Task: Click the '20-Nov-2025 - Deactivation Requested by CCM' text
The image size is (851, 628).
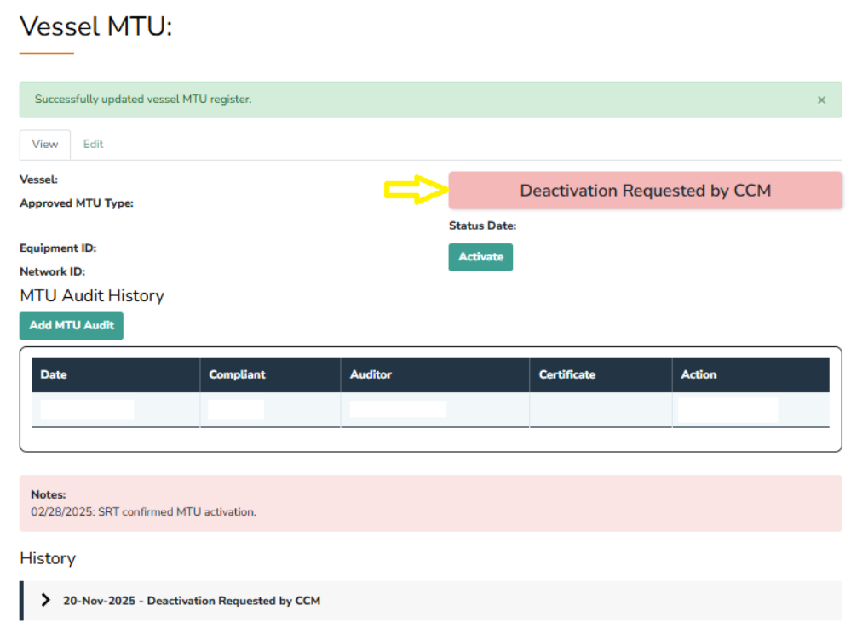Action: [x=192, y=601]
